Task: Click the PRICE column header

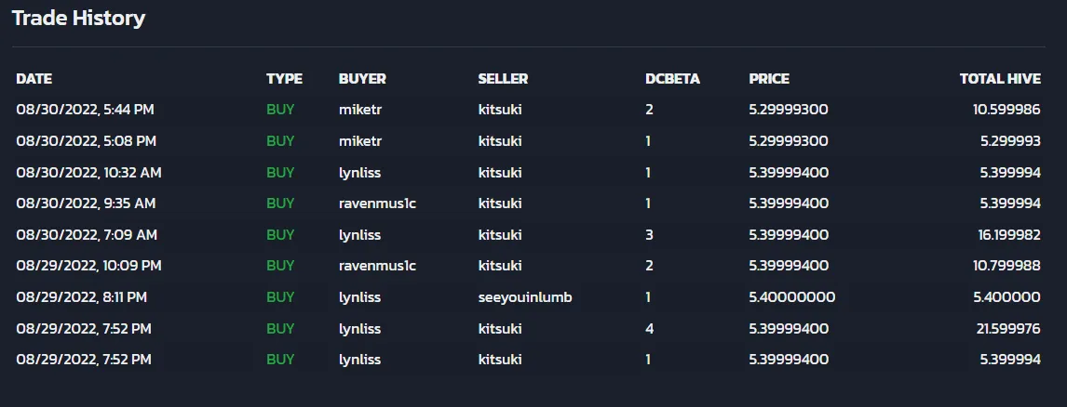Action: [769, 79]
